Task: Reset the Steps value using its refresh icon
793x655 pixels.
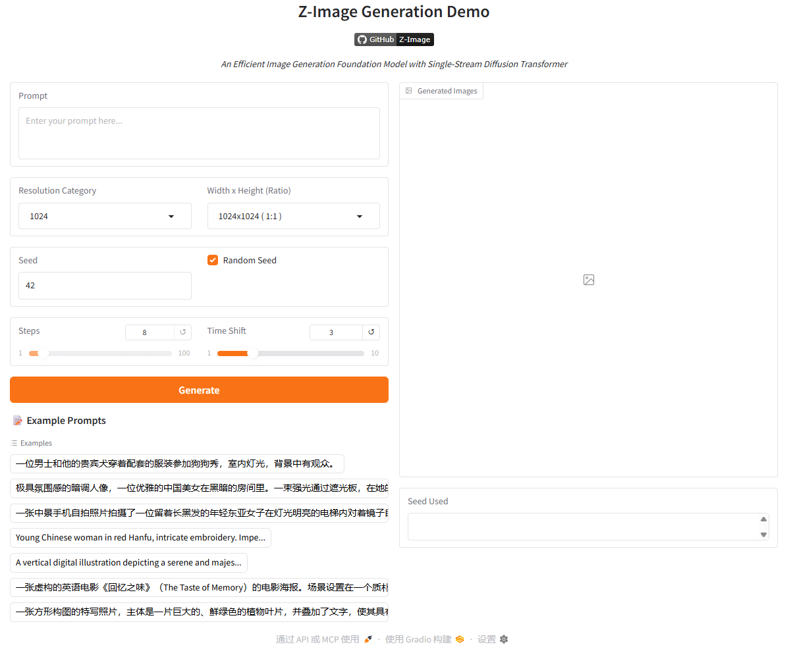Action: tap(183, 332)
